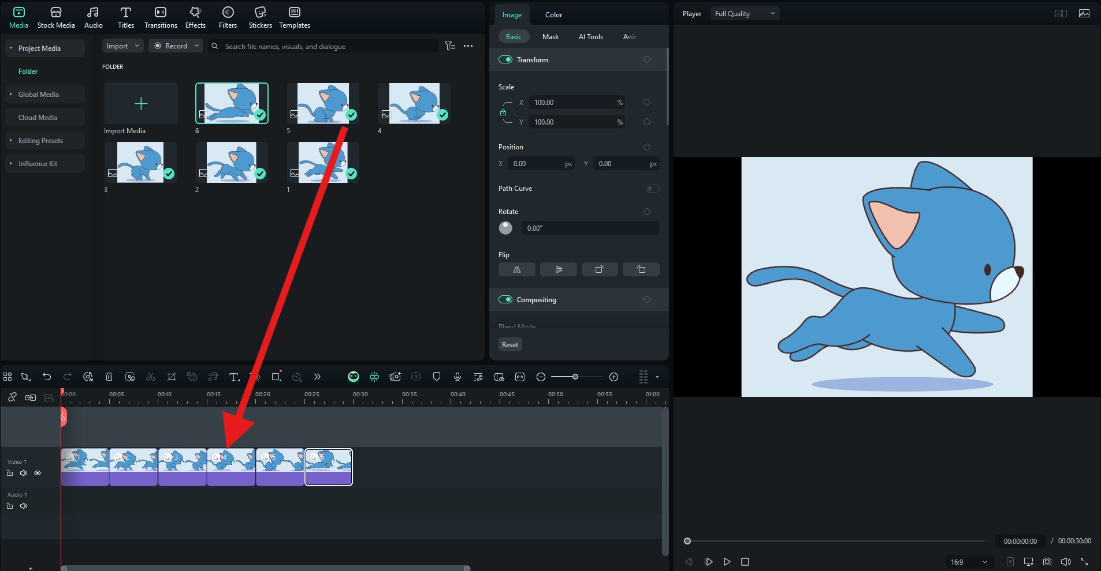
Task: Open the Stock Media tab
Action: pos(56,17)
